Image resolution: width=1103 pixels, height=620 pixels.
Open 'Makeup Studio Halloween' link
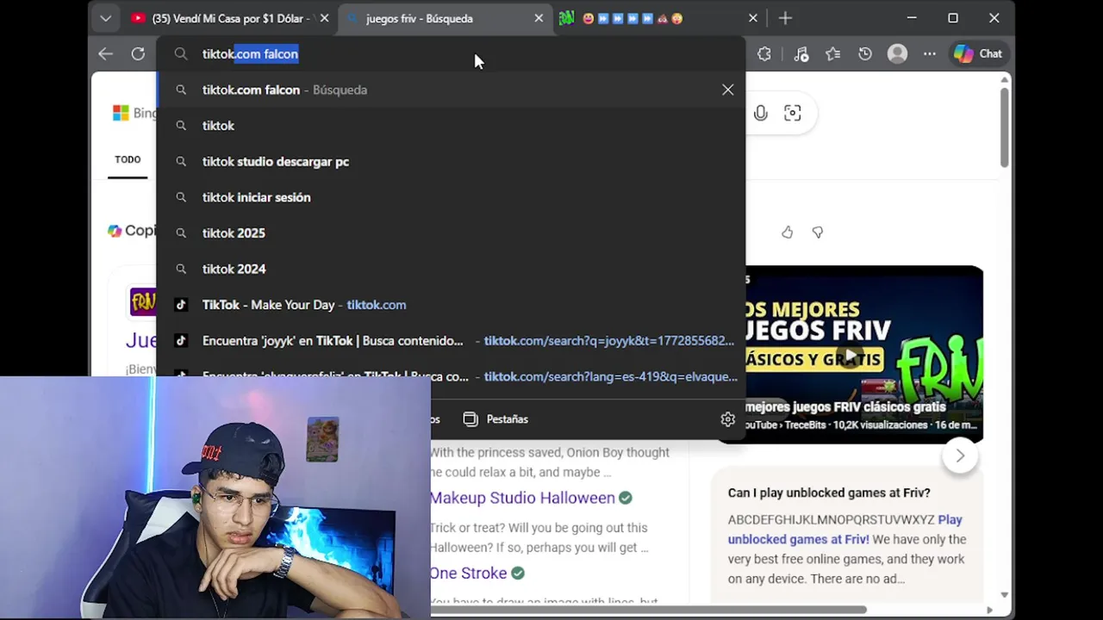pyautogui.click(x=523, y=498)
